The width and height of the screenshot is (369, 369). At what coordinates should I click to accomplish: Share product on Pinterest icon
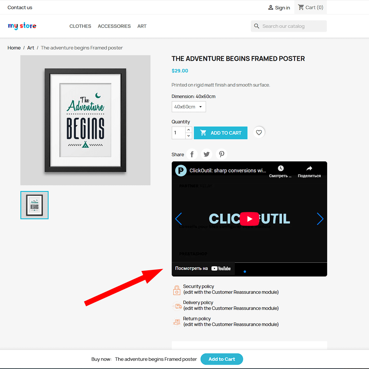(x=222, y=154)
